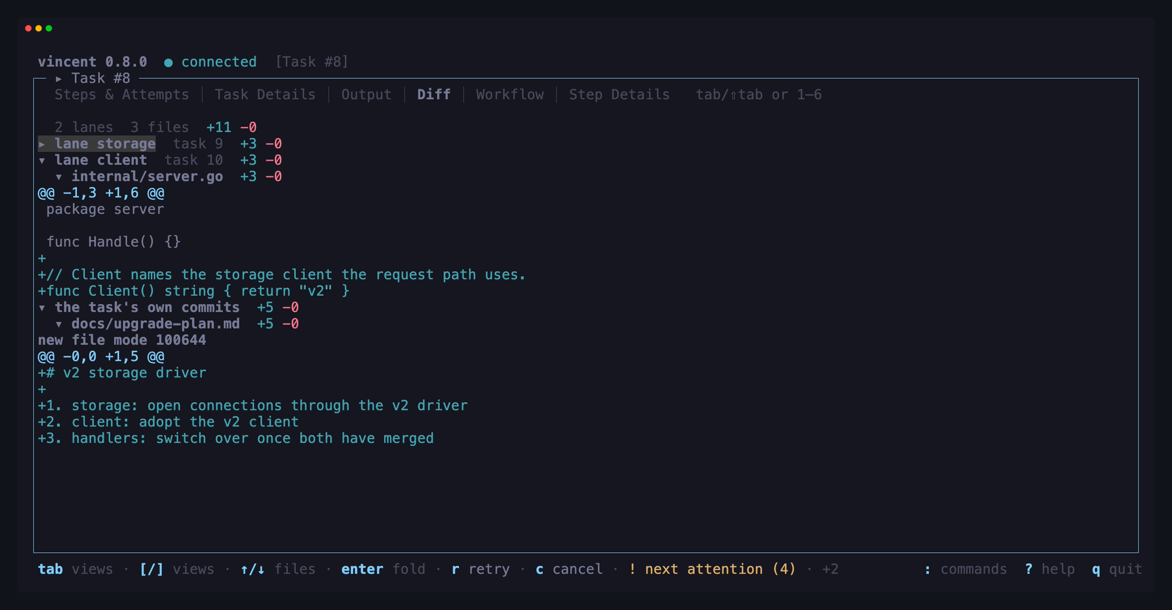The width and height of the screenshot is (1172, 610).
Task: Click the 'vincent 0.8.0' app title
Action: (92, 62)
